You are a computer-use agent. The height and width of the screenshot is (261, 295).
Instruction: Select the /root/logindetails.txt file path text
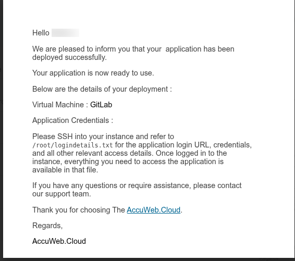[72, 145]
